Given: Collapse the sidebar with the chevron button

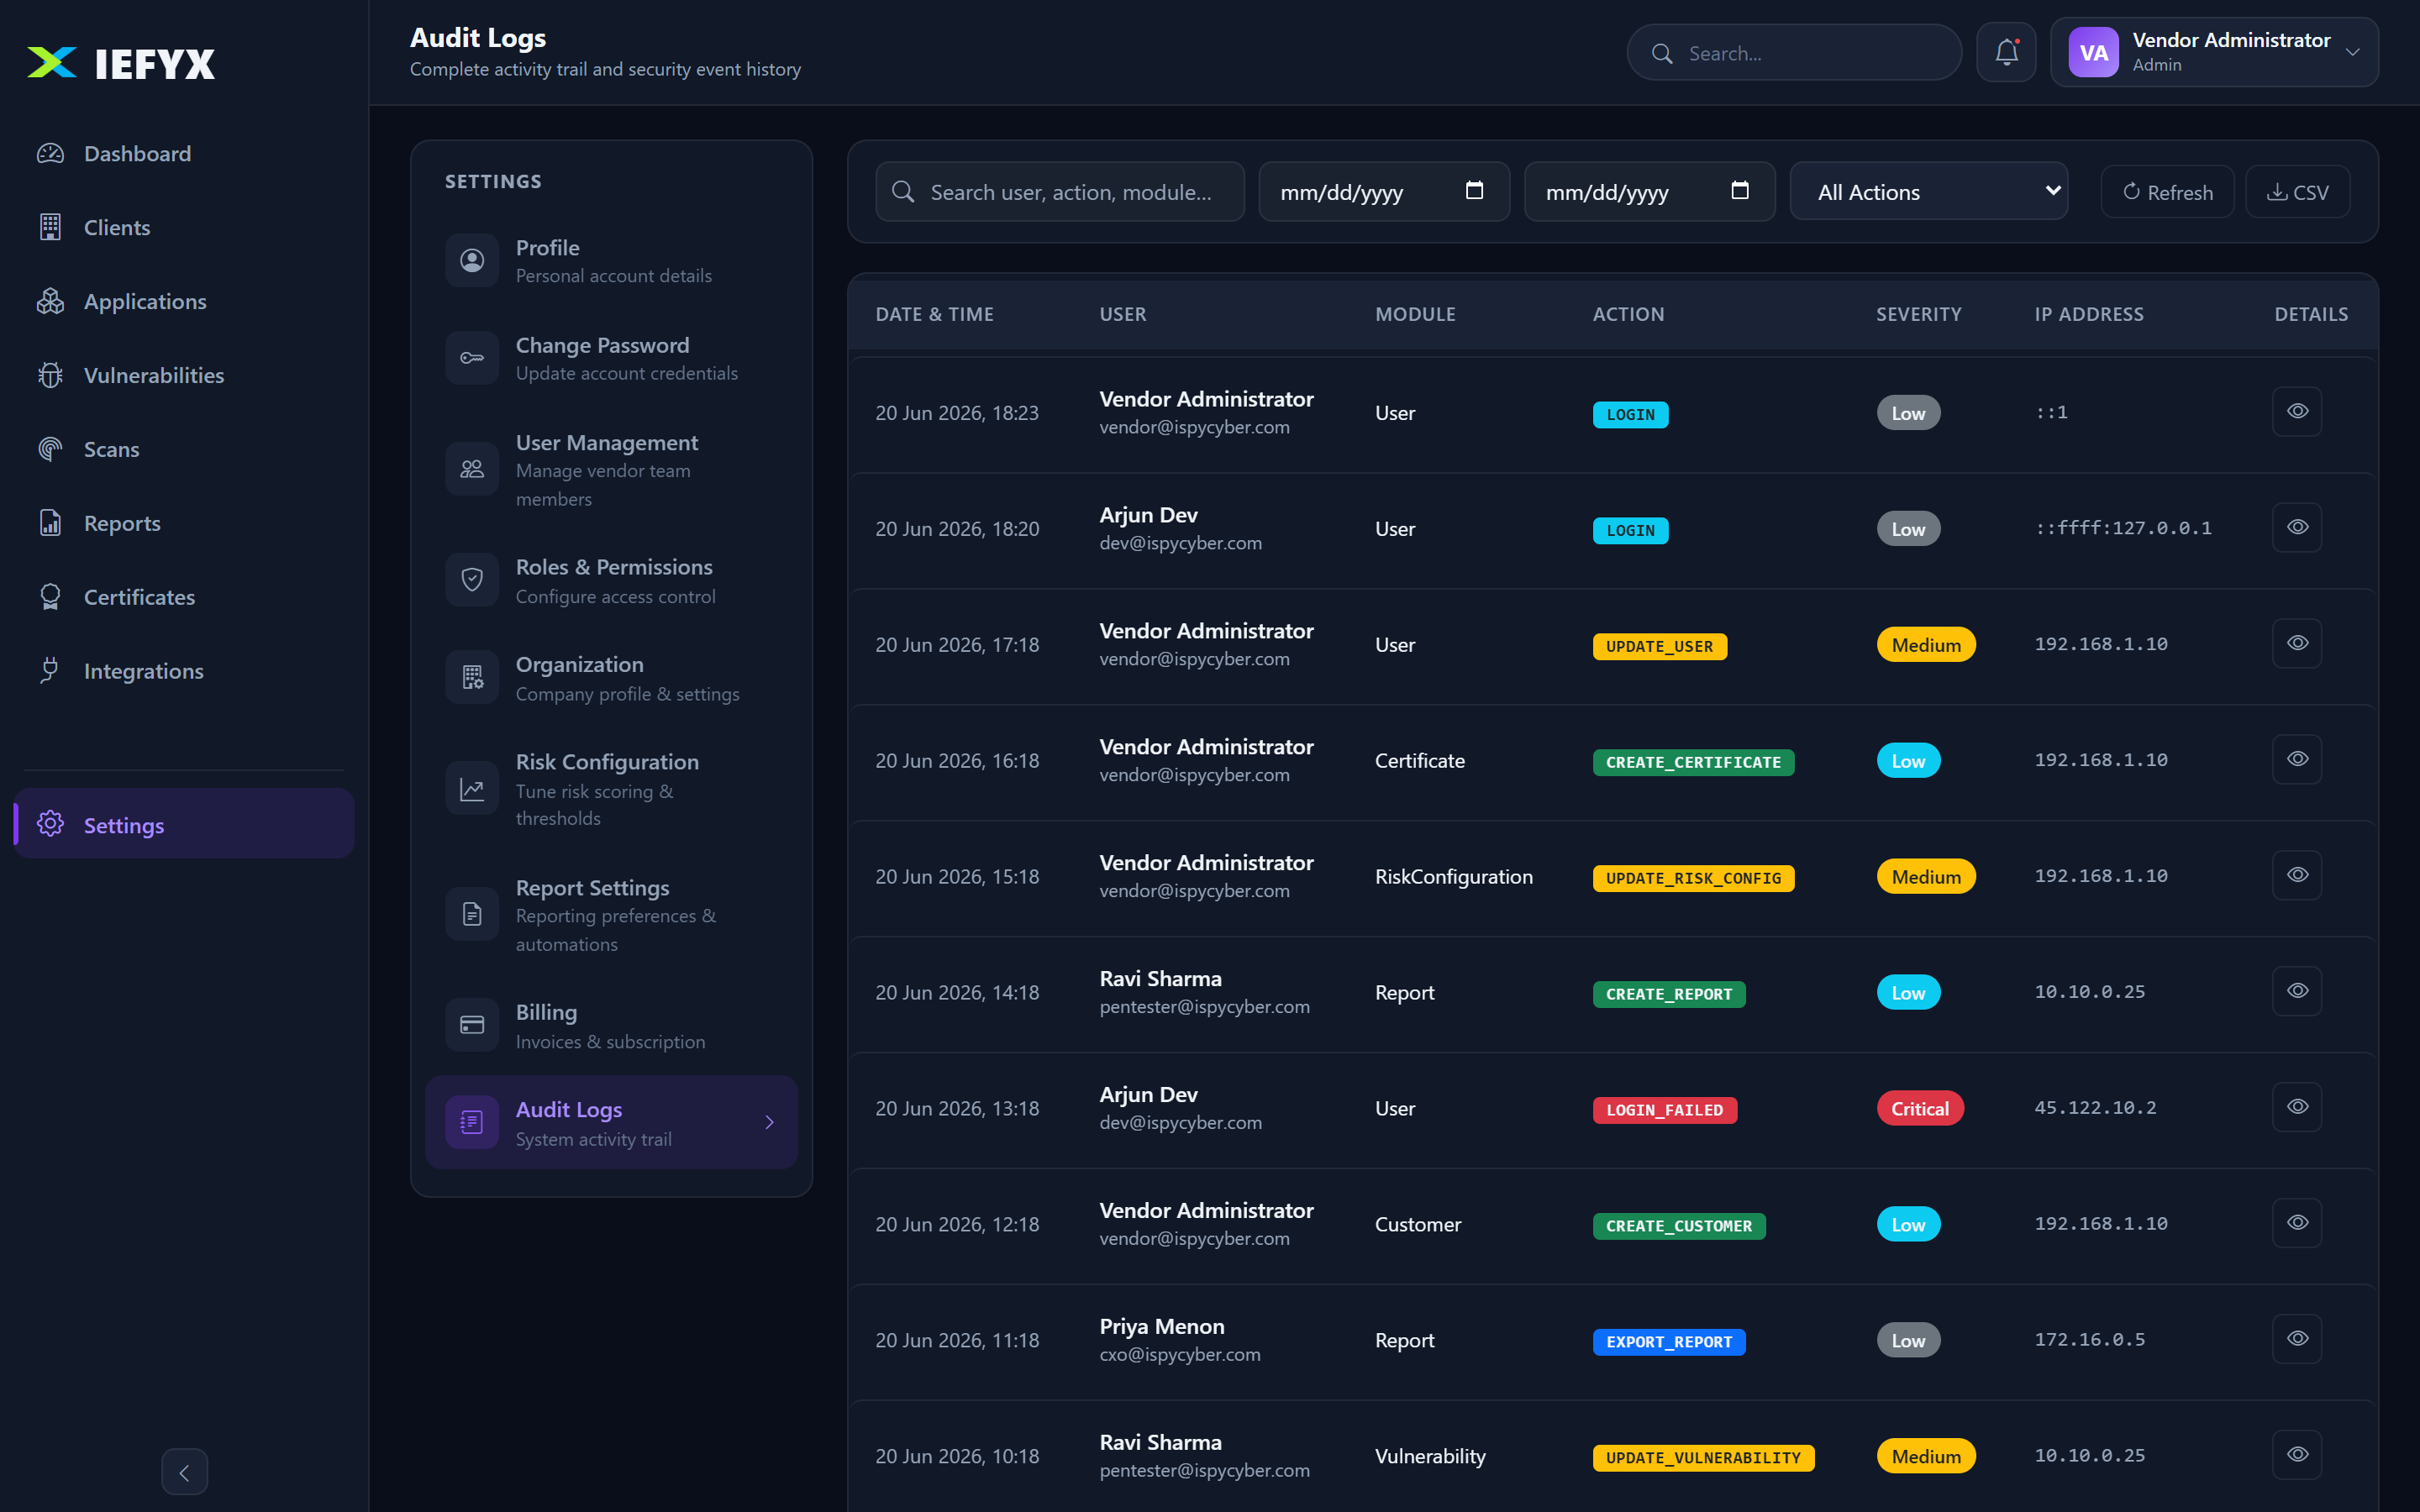Looking at the screenshot, I should click(x=184, y=1472).
